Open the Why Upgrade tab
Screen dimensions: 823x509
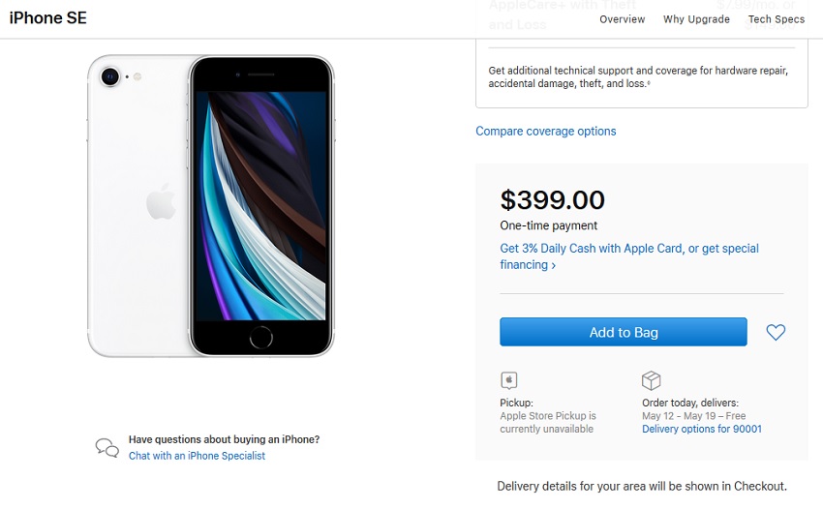696,19
